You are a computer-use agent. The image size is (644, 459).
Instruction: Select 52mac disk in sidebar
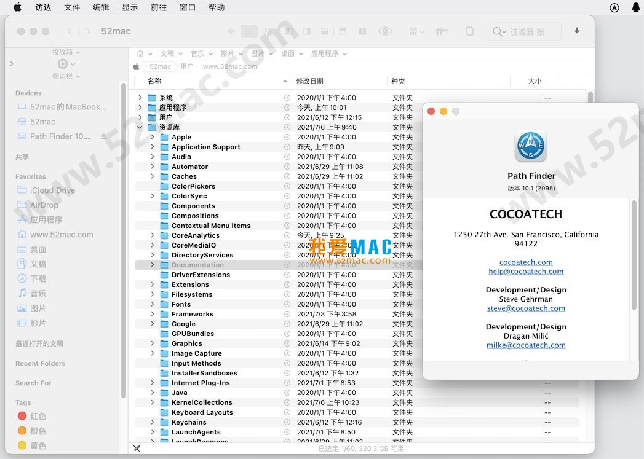tap(36, 122)
